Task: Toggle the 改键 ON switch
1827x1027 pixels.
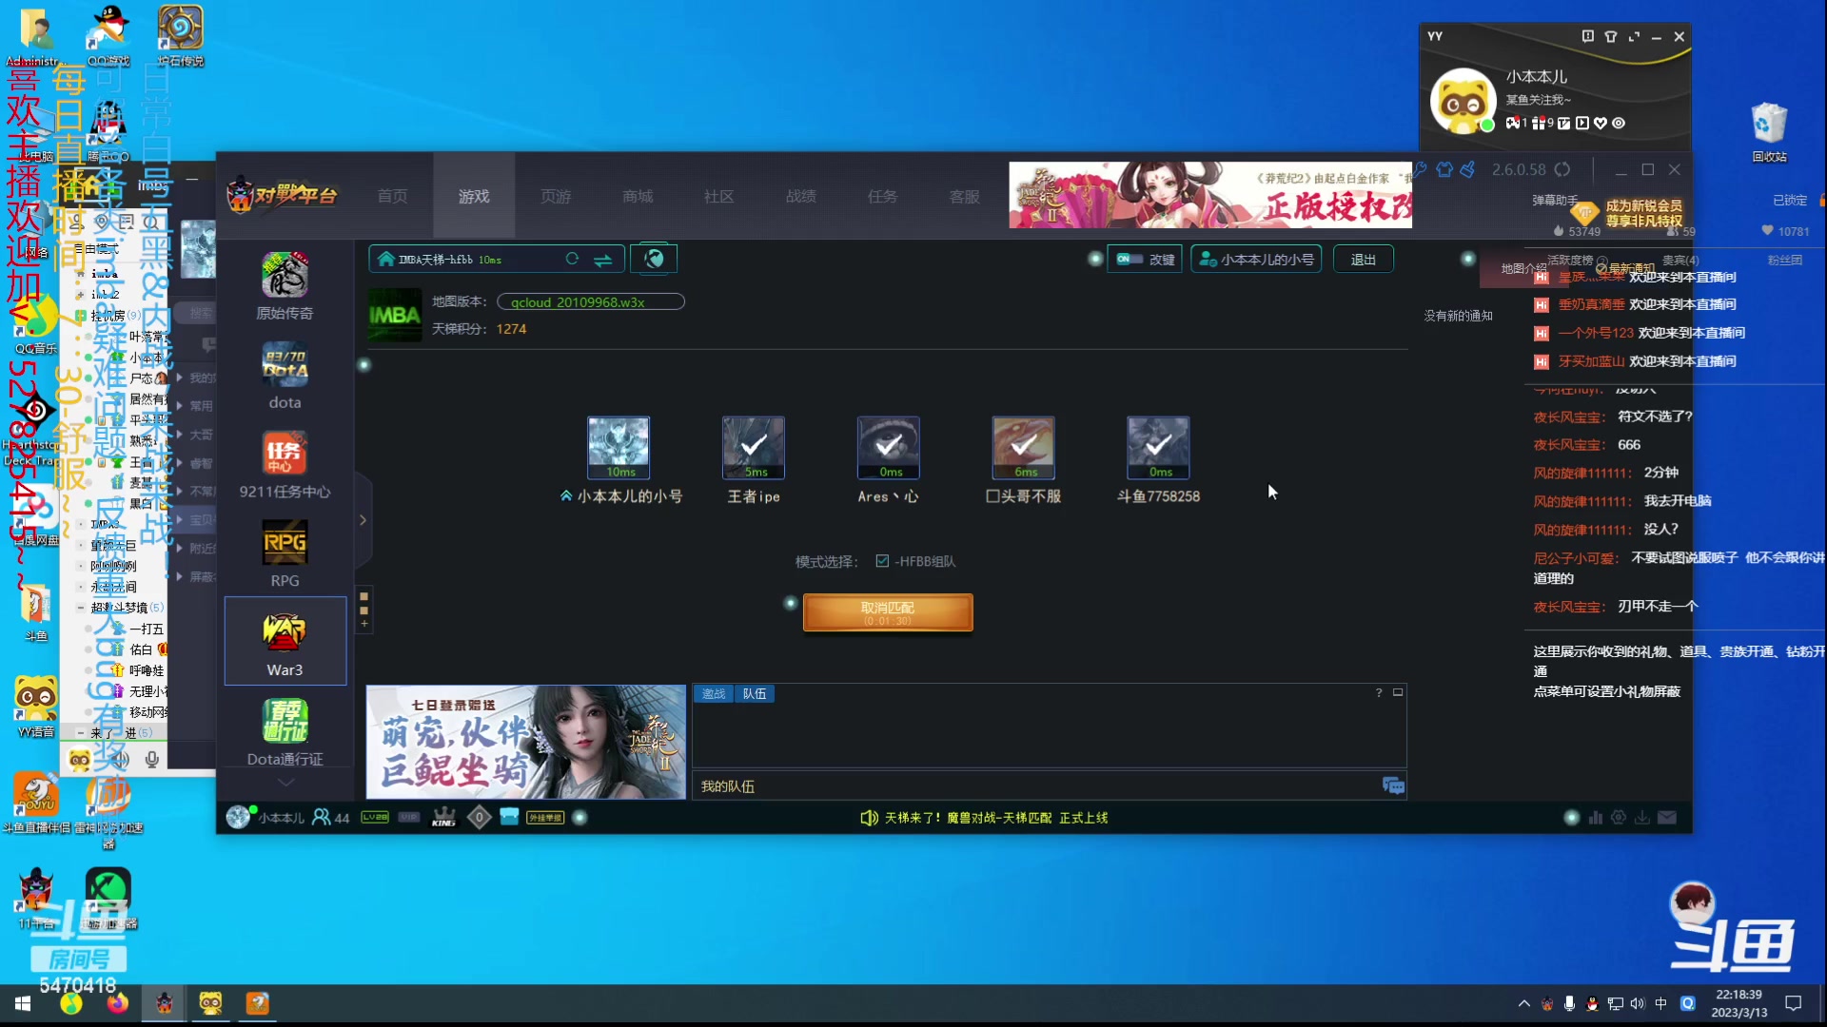Action: coord(1129,259)
